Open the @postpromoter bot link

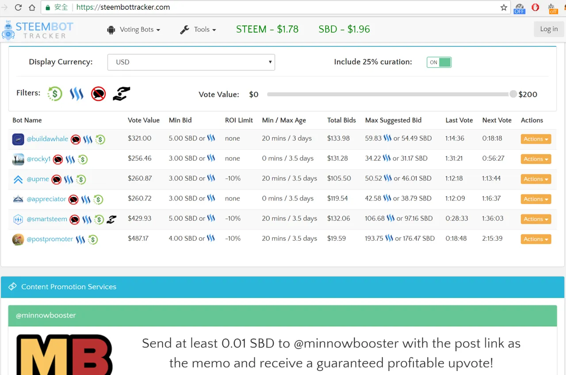click(50, 239)
